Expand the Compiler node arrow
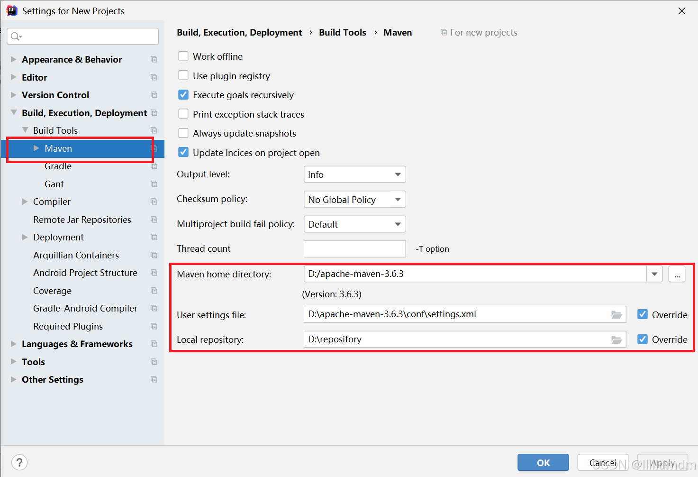 pos(25,202)
